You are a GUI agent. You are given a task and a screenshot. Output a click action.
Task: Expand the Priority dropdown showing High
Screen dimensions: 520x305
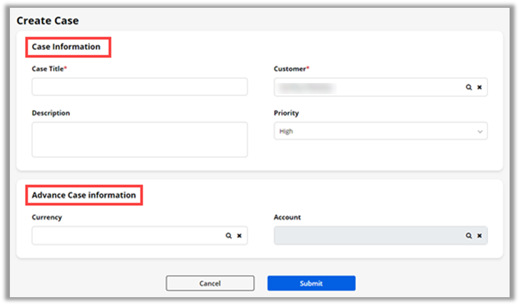click(x=381, y=131)
